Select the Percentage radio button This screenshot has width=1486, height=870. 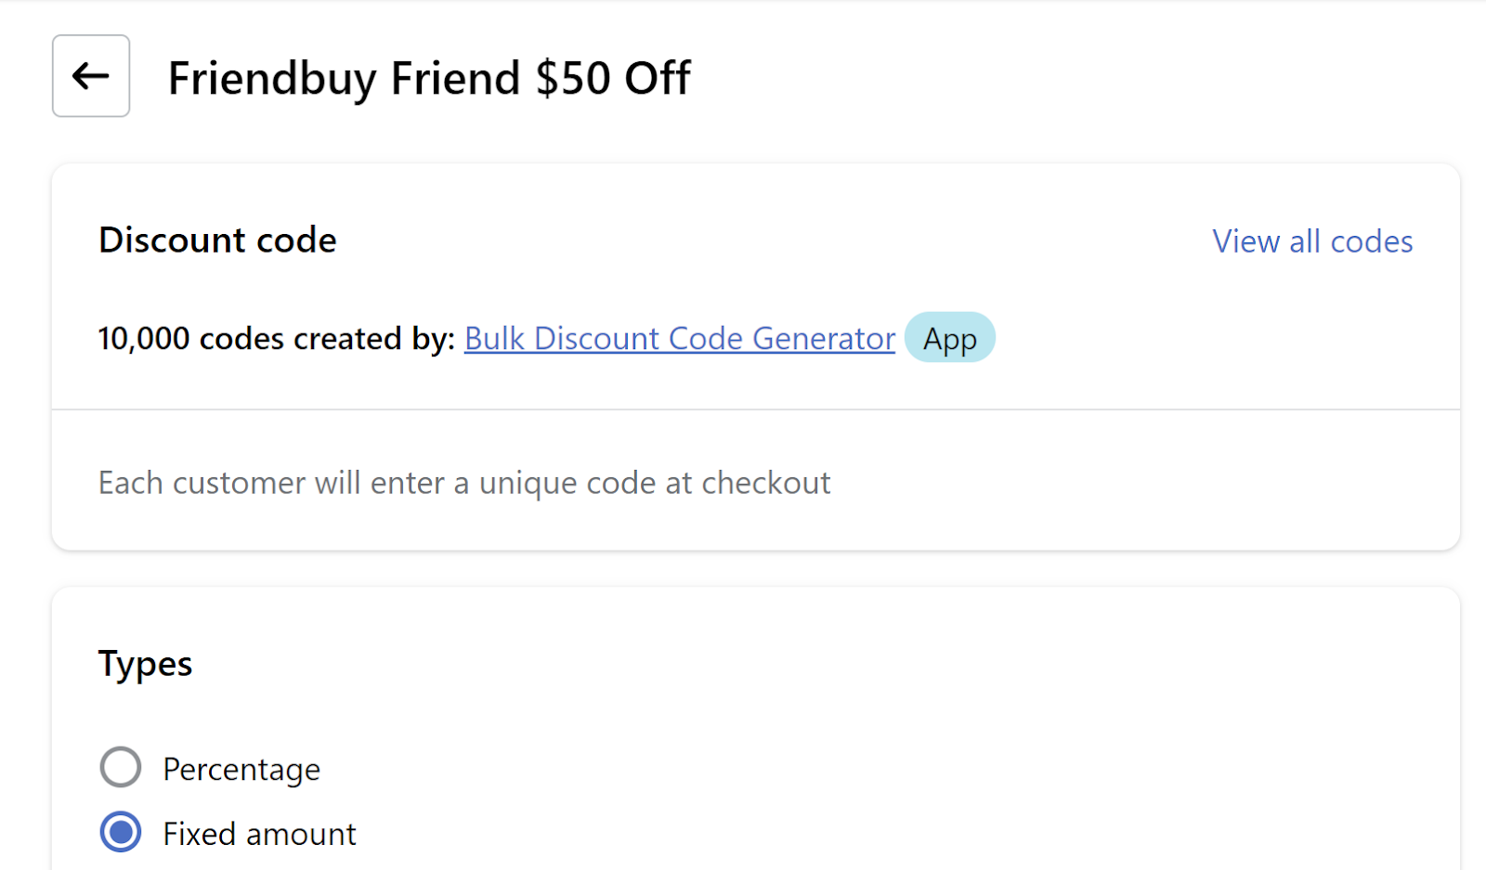tap(121, 768)
